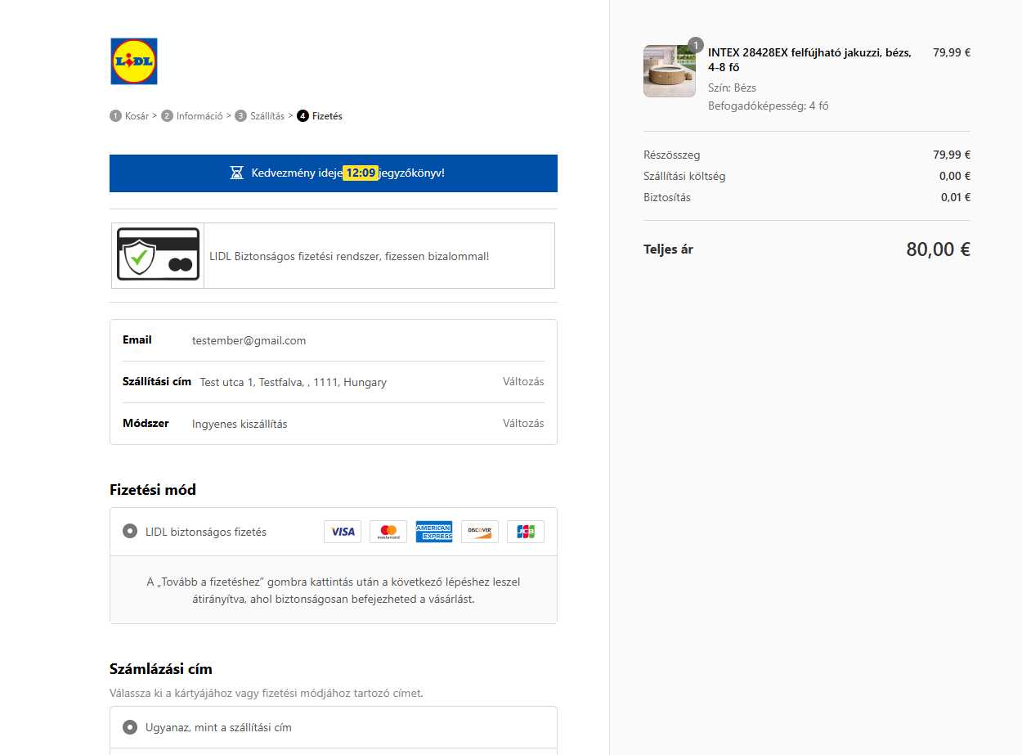Image resolution: width=1022 pixels, height=755 pixels.
Task: Go back to Információ step
Action: [x=192, y=116]
